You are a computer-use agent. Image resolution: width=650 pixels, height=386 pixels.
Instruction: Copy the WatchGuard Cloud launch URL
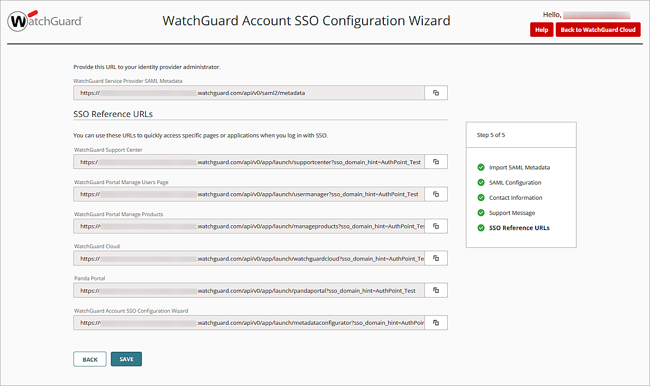coord(436,258)
